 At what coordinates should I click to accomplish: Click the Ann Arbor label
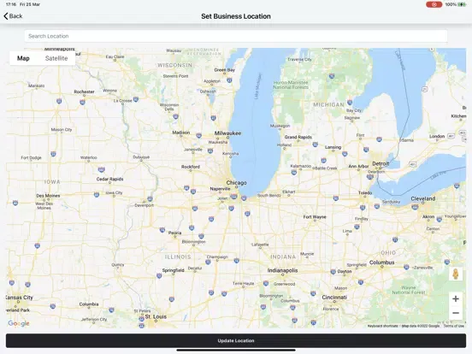[358, 166]
